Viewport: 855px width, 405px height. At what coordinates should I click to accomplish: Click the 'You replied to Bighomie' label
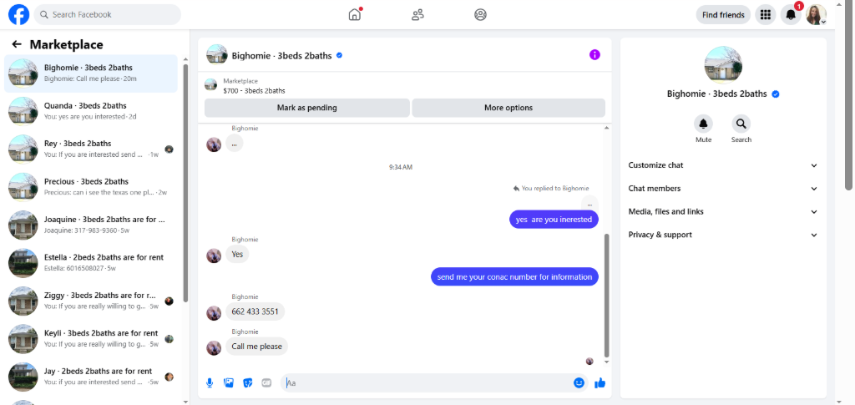click(x=551, y=189)
